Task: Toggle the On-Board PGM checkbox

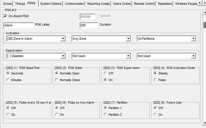Action: click(x=5, y=16)
